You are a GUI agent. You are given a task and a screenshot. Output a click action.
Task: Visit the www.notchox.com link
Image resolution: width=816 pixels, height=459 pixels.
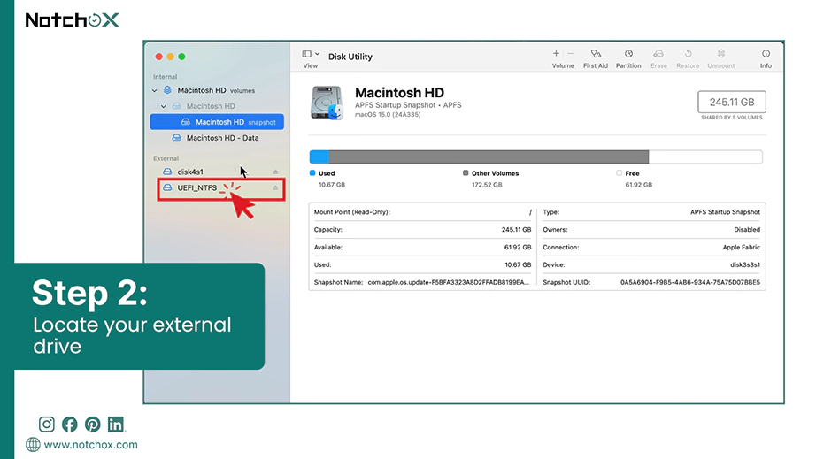point(90,445)
